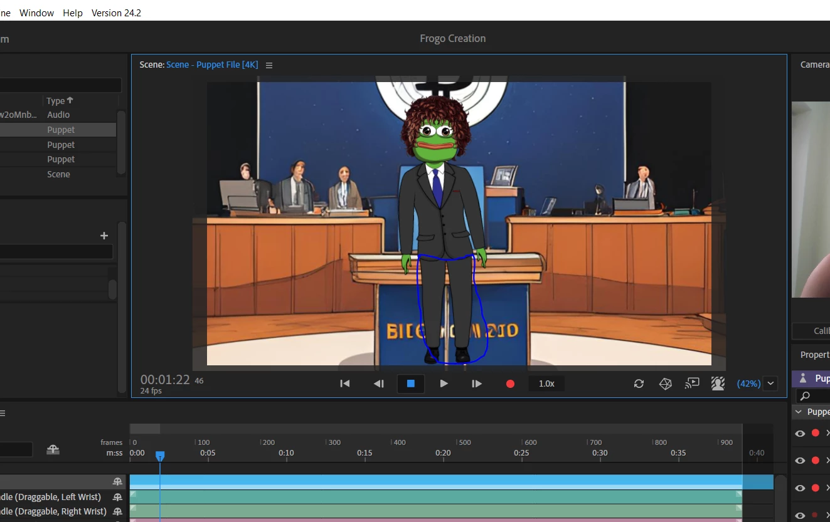Enable the dimmed red arm dot in Properties

click(816, 515)
